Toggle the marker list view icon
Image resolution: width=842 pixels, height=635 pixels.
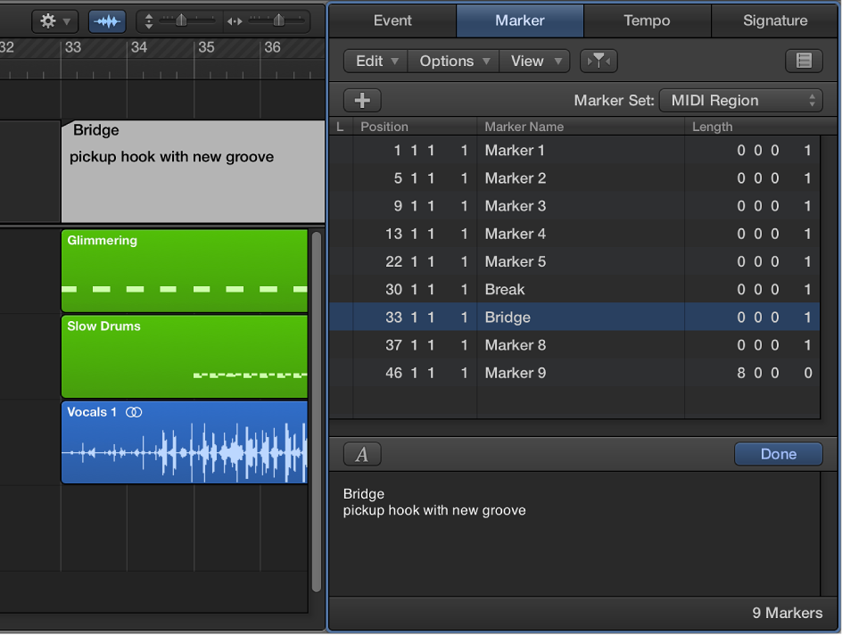804,61
